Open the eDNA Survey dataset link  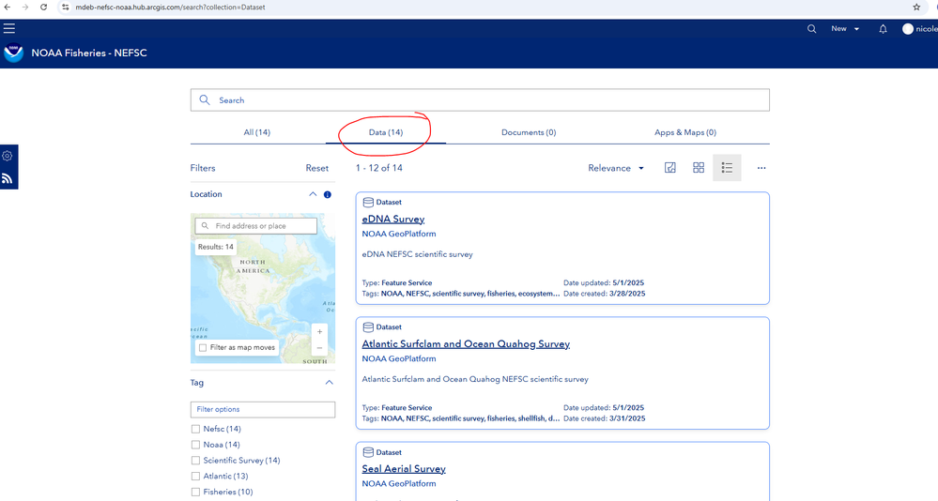pyautogui.click(x=393, y=219)
